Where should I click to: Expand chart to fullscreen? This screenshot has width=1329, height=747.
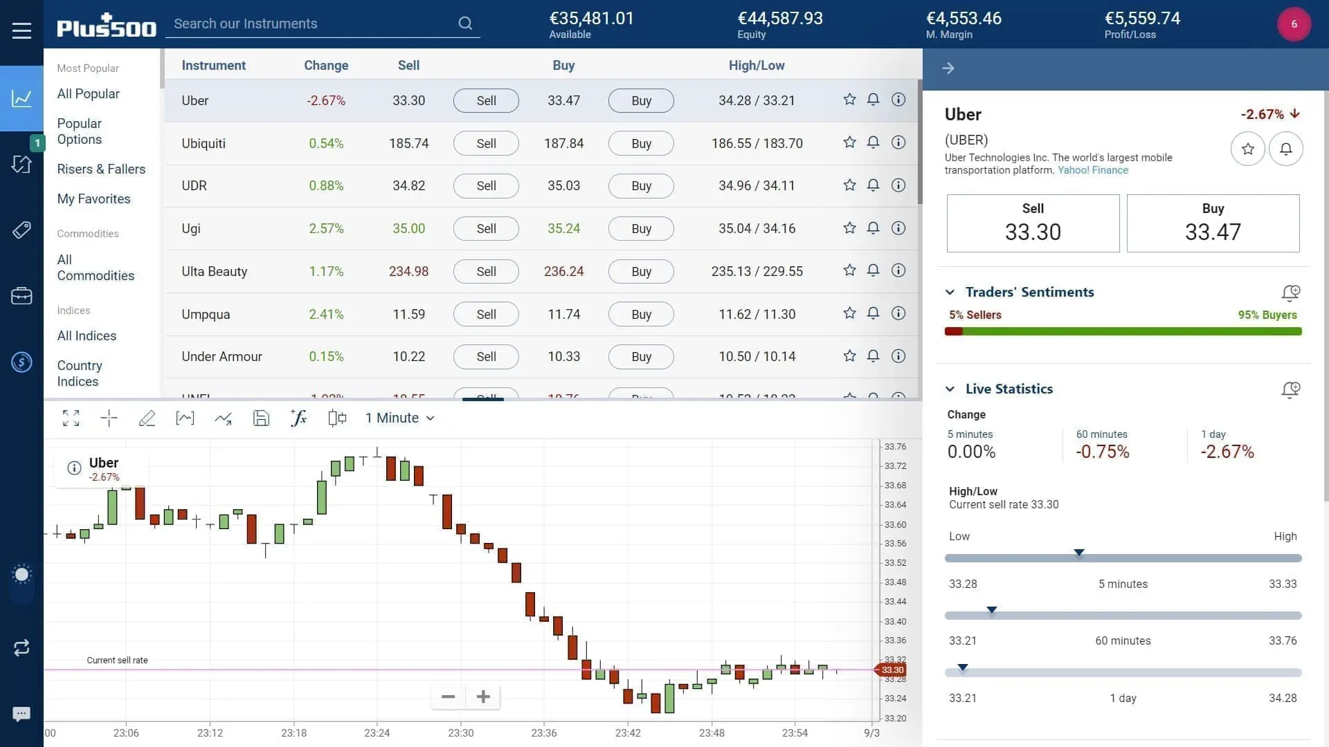click(x=71, y=418)
